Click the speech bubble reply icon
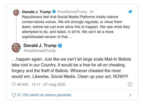This screenshot has height=102, width=142. pyautogui.click(x=14, y=95)
